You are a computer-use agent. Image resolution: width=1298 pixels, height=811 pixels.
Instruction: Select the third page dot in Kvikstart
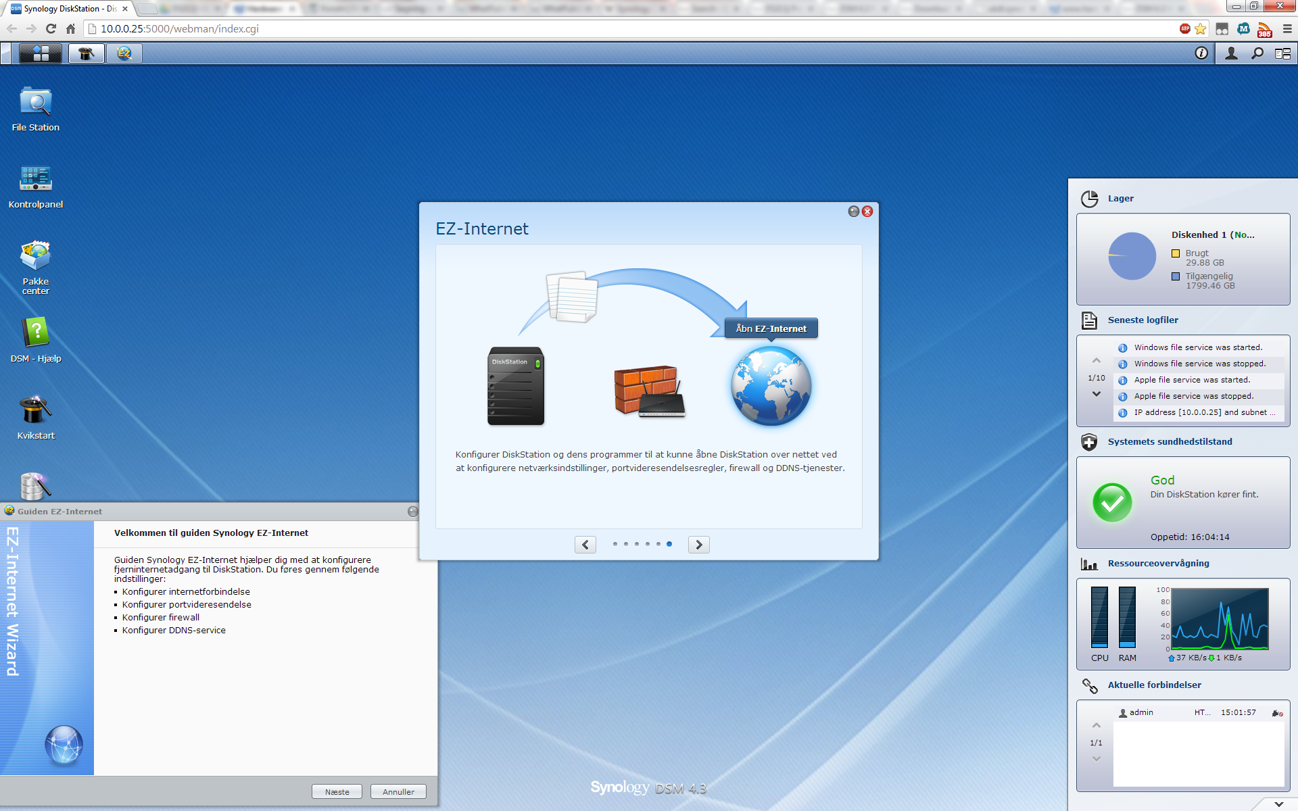(x=637, y=544)
